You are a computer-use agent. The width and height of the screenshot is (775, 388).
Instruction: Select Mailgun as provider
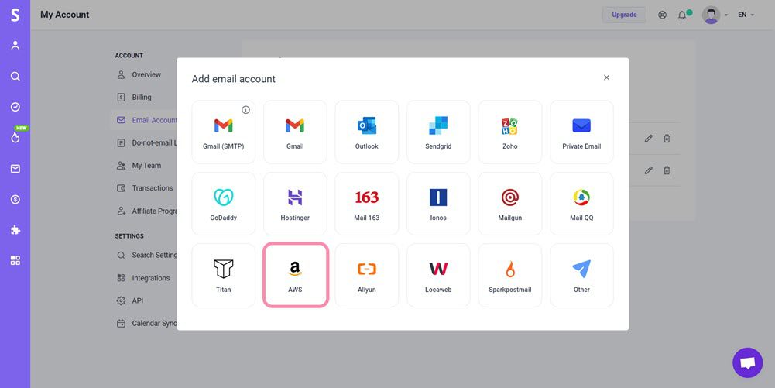click(x=510, y=204)
